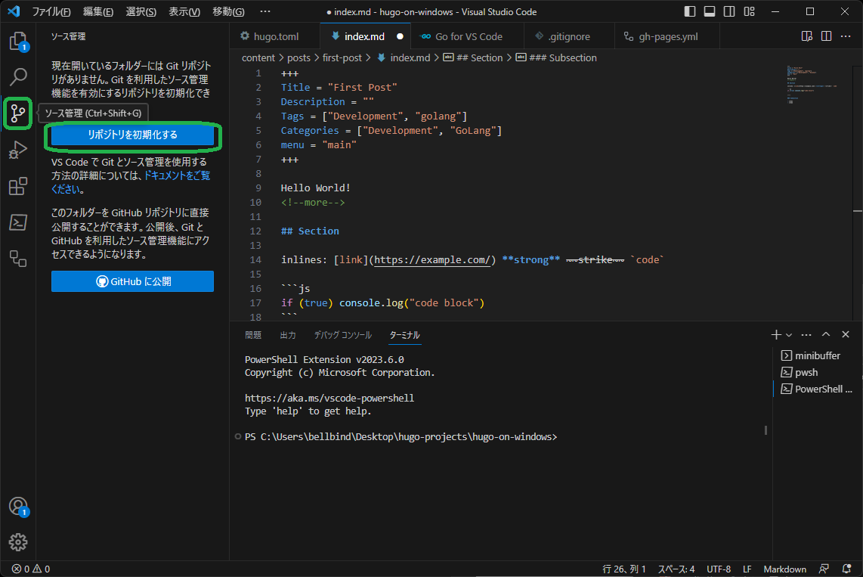Switch to the ターミナル panel tab

tap(404, 335)
